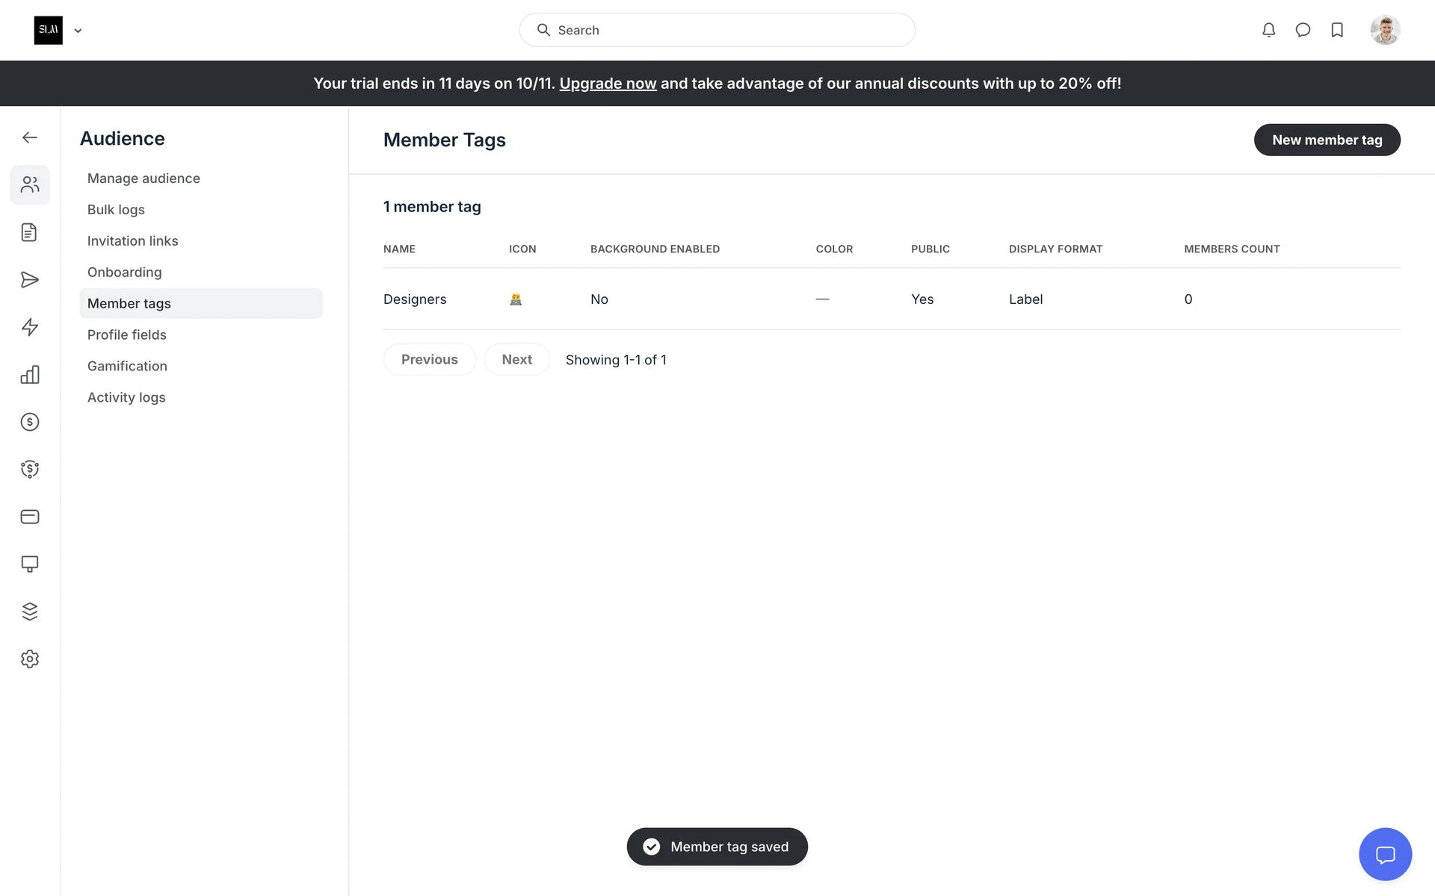Open the direct messages chat icon
This screenshot has width=1435, height=896.
tap(1303, 30)
